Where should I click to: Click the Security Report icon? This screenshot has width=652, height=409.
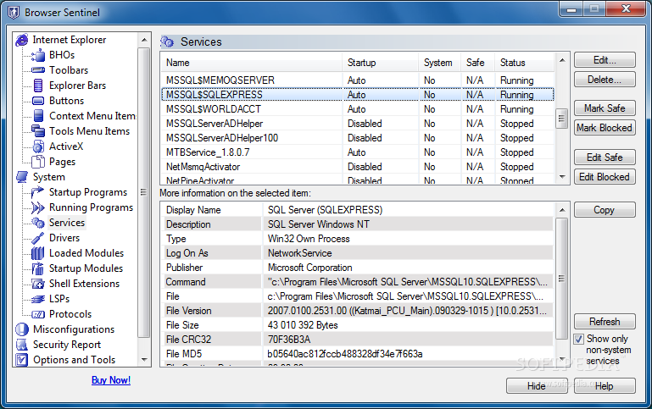[22, 345]
